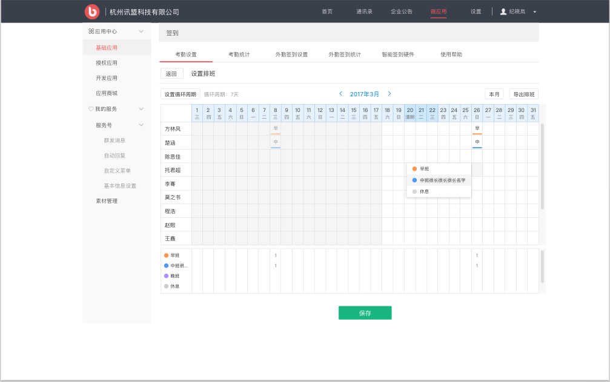Open 素材管理 in sidebar
The width and height of the screenshot is (610, 382).
tap(107, 201)
